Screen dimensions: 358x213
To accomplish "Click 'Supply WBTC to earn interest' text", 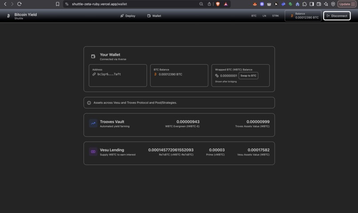I will pyautogui.click(x=118, y=155).
